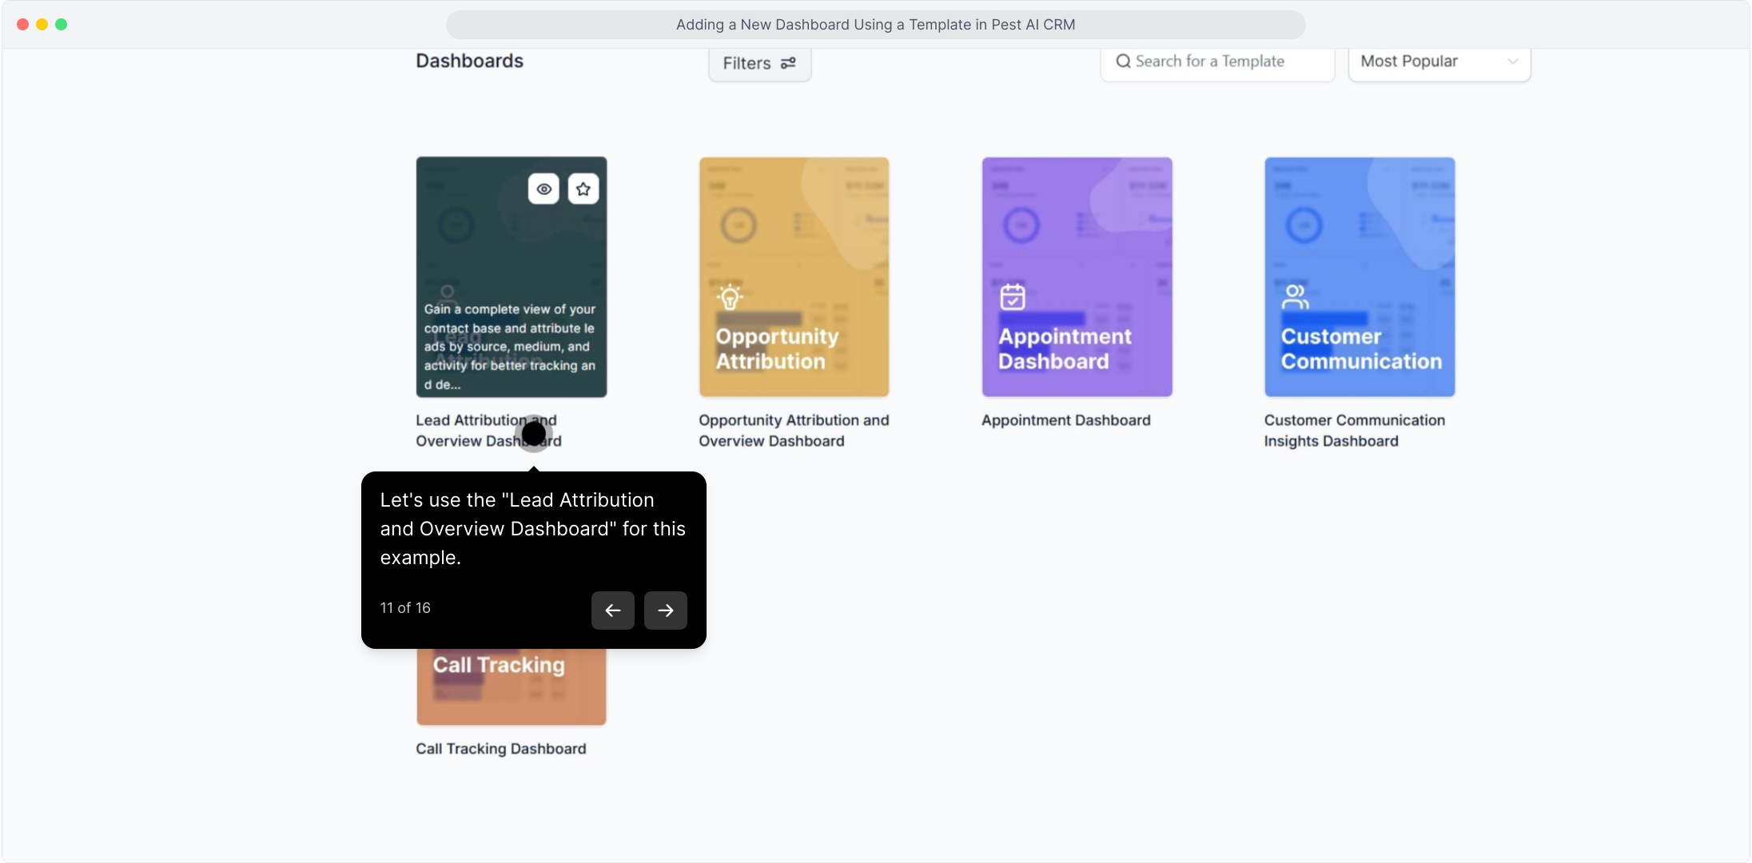This screenshot has height=863, width=1752.
Task: Click the calendar check icon on Appointment card
Action: click(x=1013, y=296)
